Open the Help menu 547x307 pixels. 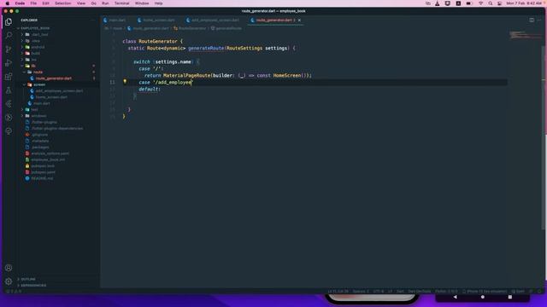coord(158,3)
